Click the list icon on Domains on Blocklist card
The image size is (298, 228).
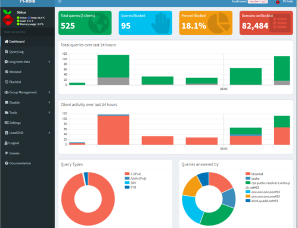pyautogui.click(x=280, y=23)
